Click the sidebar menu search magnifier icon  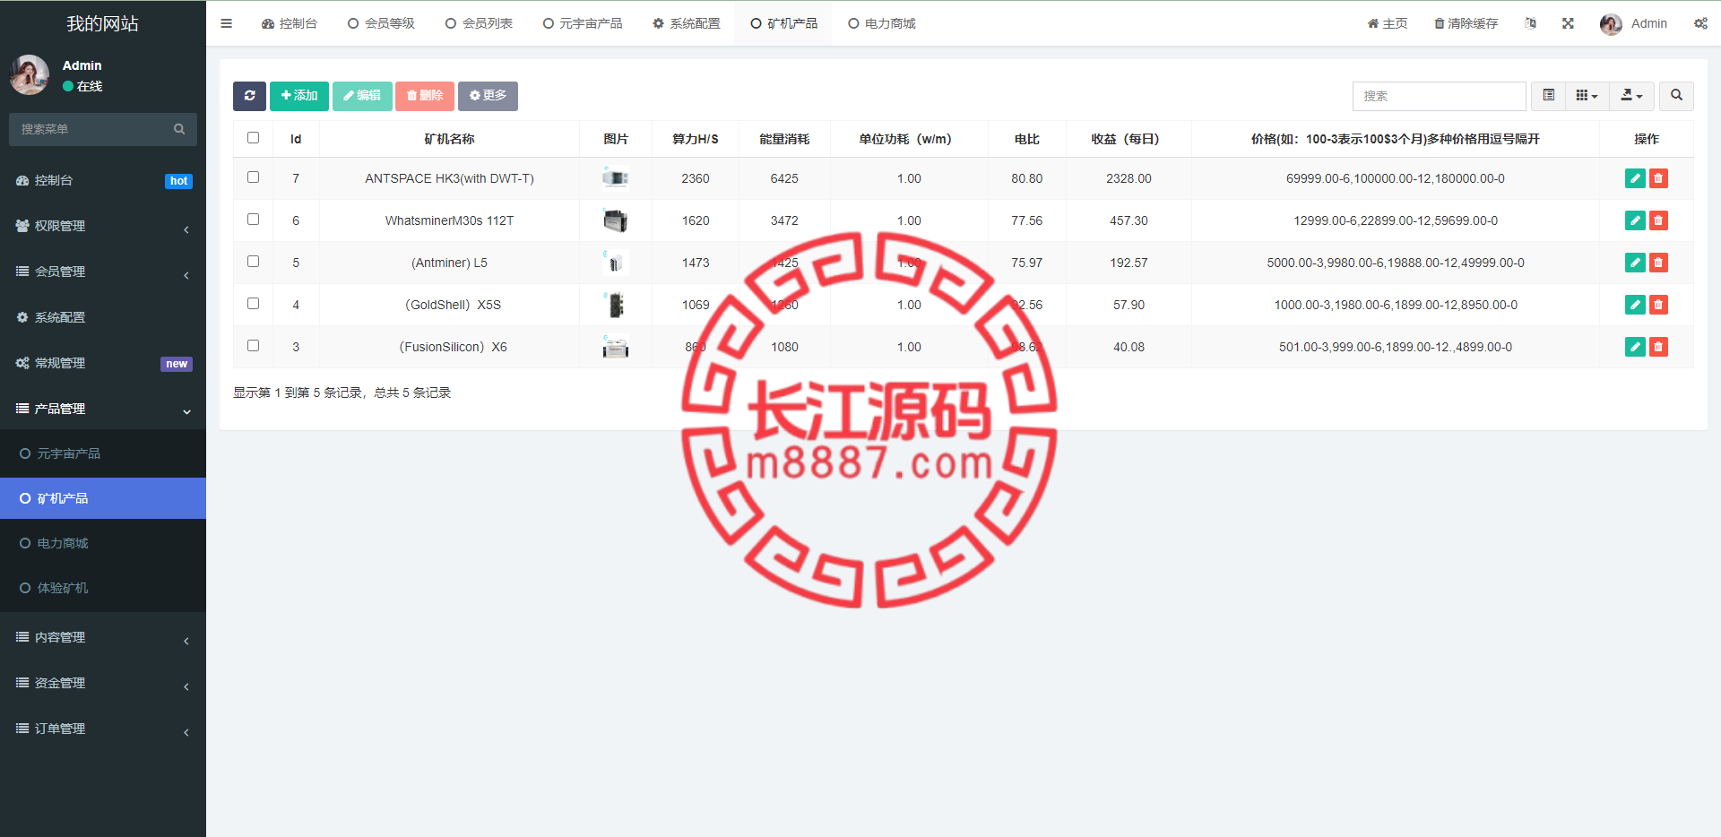pyautogui.click(x=179, y=129)
